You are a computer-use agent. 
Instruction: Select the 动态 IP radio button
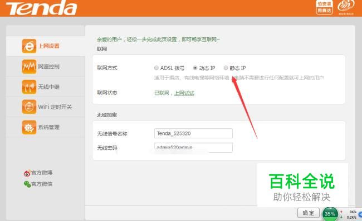click(x=195, y=68)
